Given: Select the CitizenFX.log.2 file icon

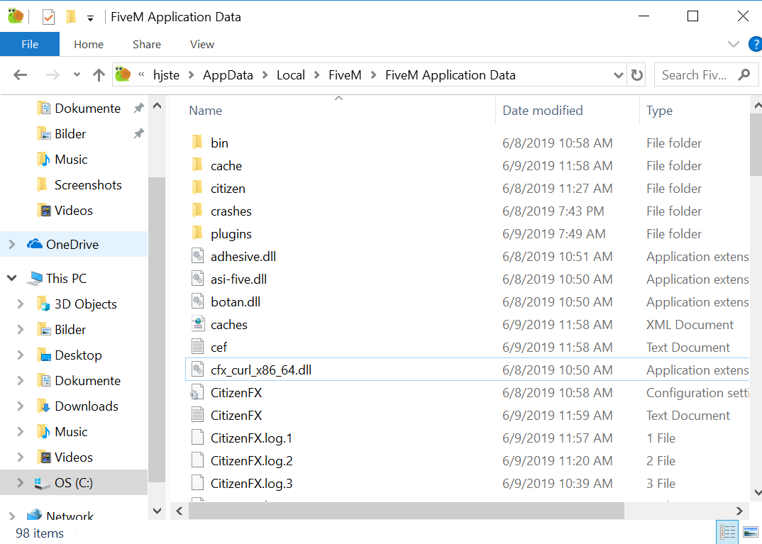Looking at the screenshot, I should tap(197, 461).
